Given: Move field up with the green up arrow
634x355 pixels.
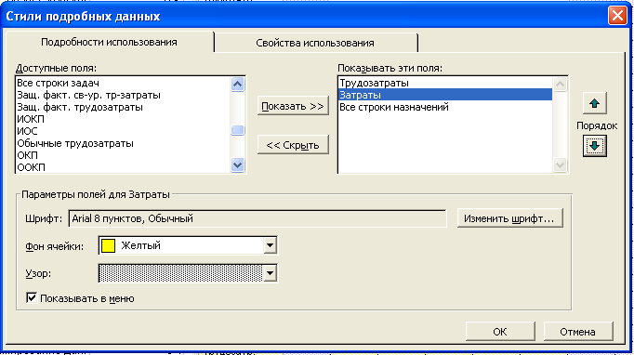Looking at the screenshot, I should [594, 103].
